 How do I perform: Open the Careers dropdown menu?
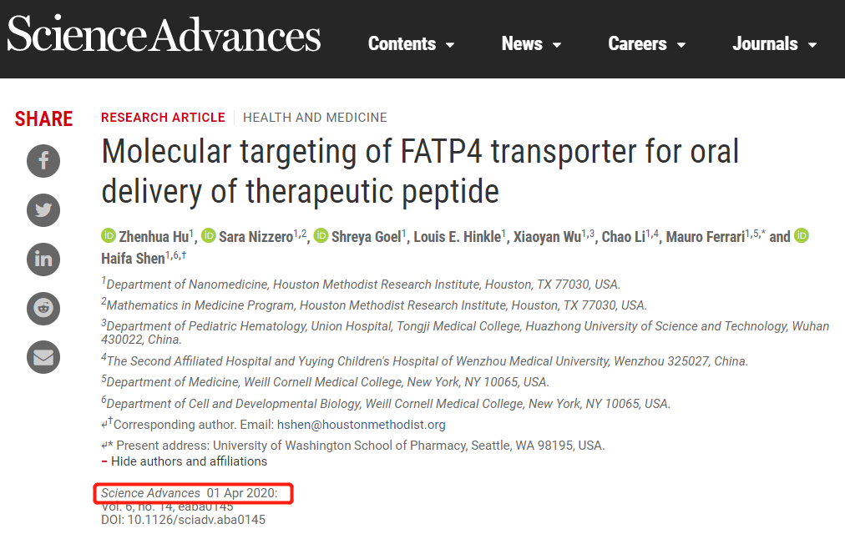(646, 43)
